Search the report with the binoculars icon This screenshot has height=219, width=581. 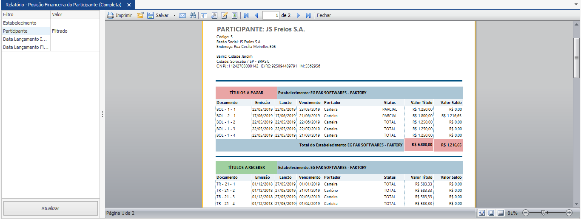(x=193, y=15)
